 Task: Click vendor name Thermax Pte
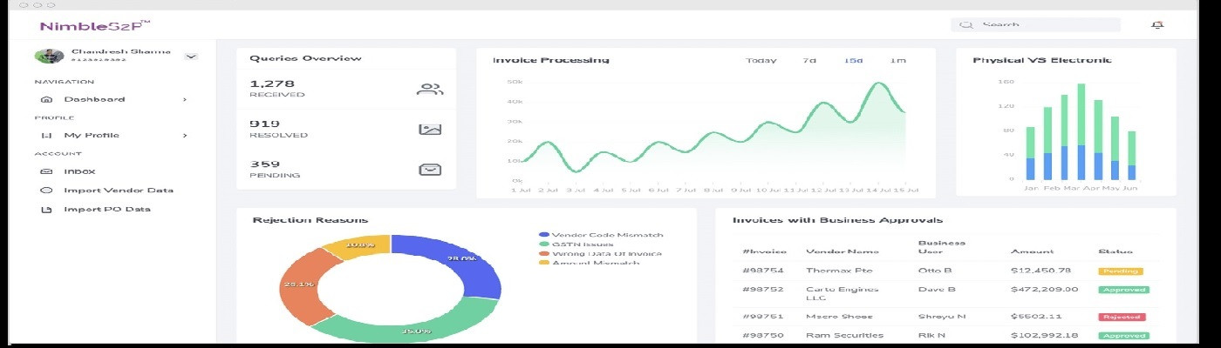838,271
